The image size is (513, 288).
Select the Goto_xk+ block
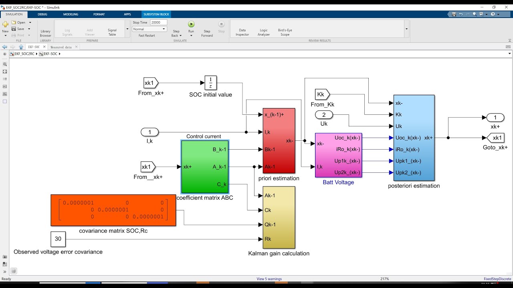pyautogui.click(x=496, y=138)
